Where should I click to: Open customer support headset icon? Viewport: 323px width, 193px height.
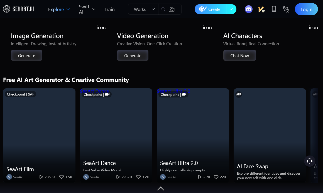click(309, 161)
